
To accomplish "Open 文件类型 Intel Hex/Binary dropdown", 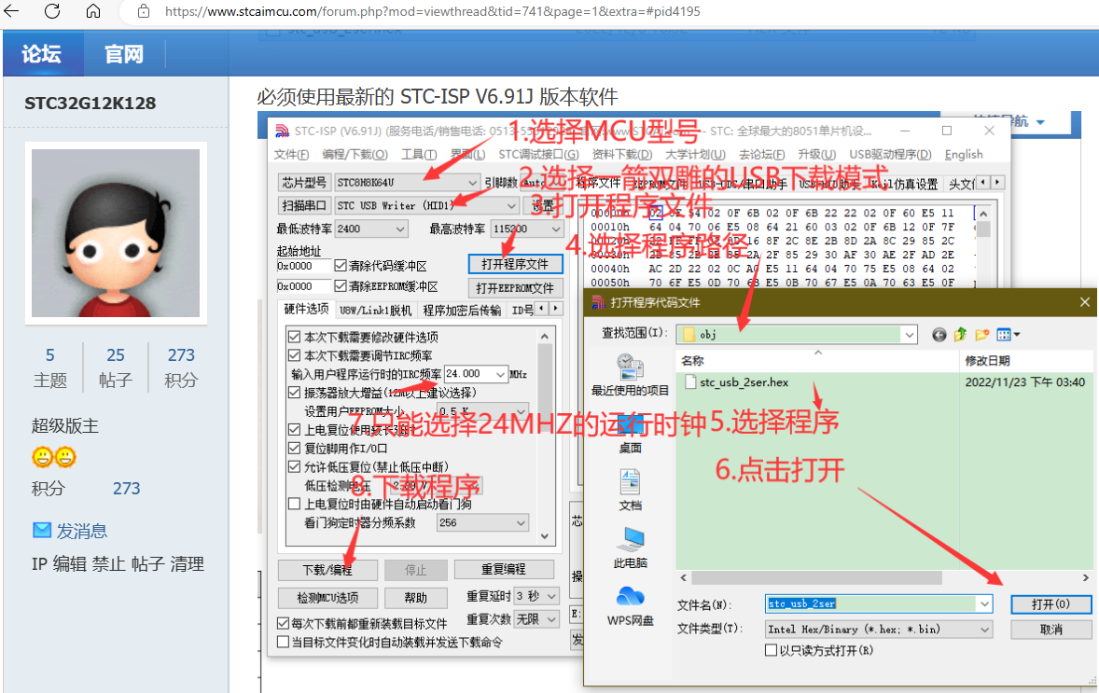I will pyautogui.click(x=879, y=630).
